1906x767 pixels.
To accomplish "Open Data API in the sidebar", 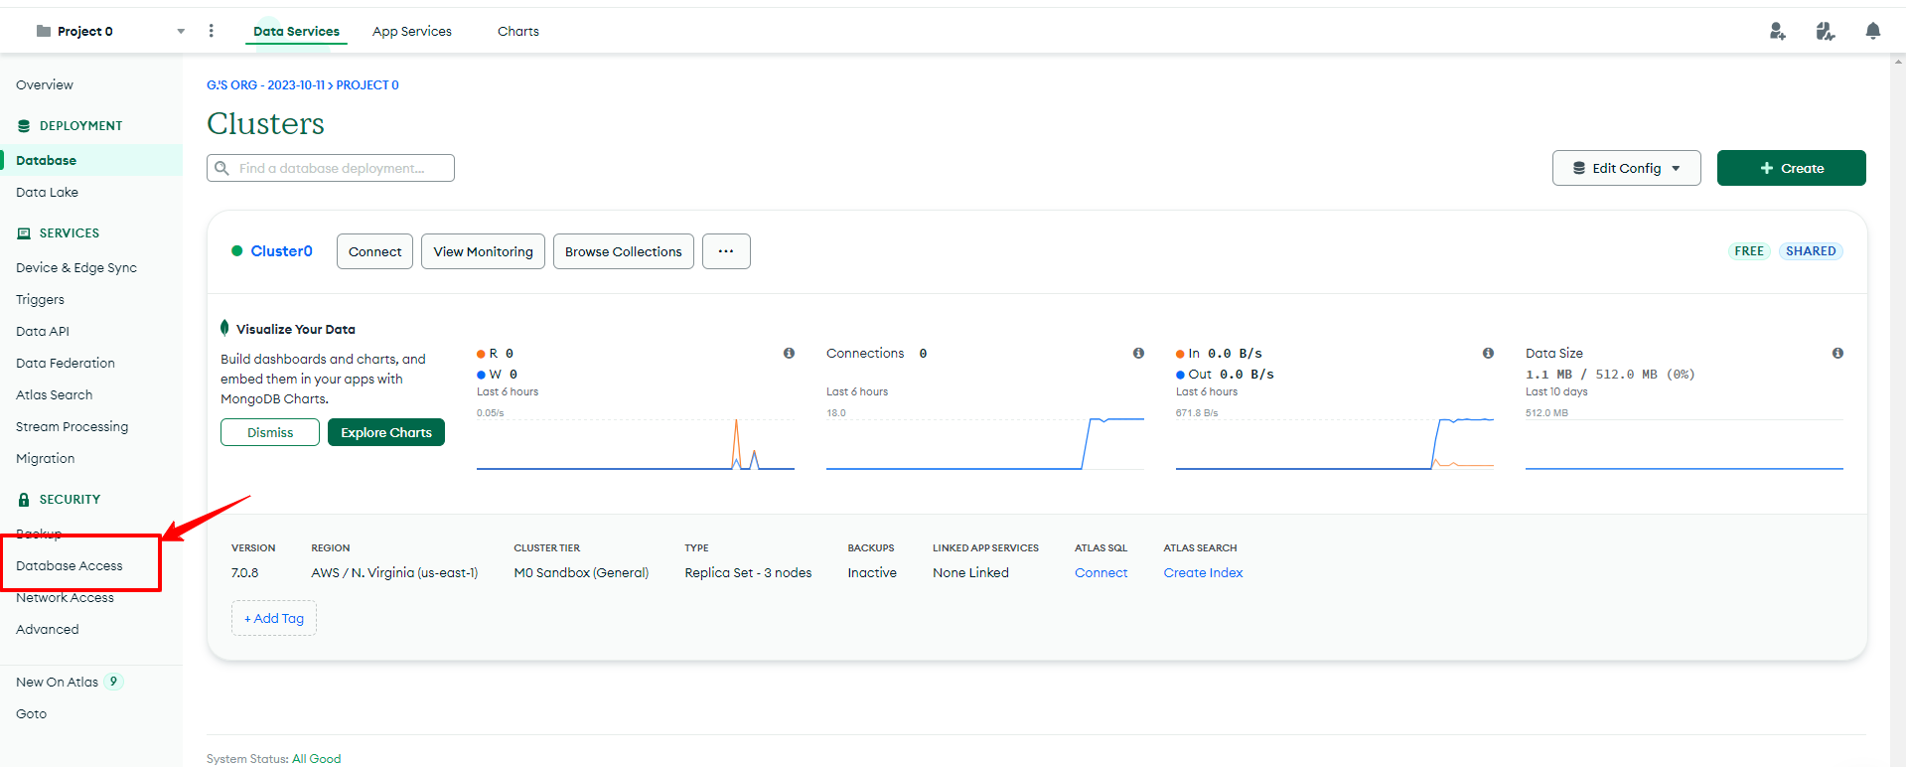I will tap(43, 331).
